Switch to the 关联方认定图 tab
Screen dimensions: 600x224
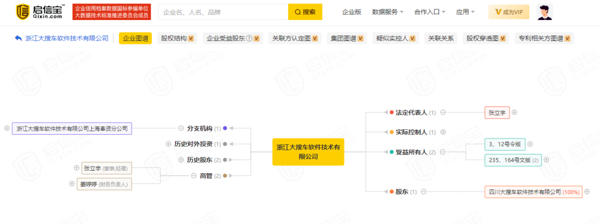pyautogui.click(x=294, y=38)
